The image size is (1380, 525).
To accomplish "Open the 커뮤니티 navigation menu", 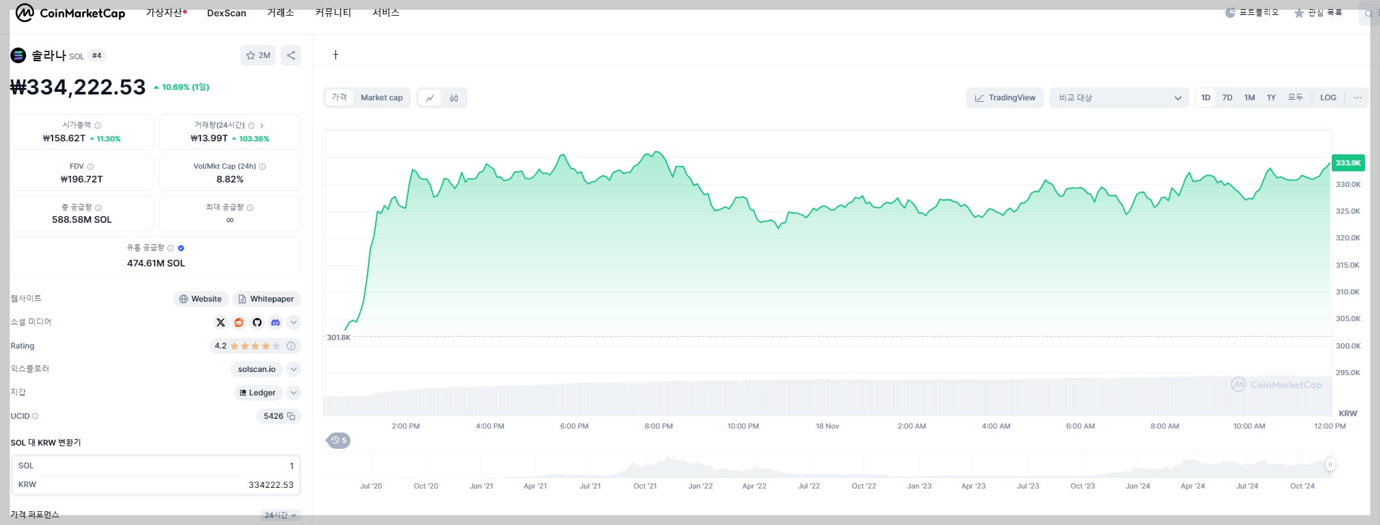I will 333,12.
